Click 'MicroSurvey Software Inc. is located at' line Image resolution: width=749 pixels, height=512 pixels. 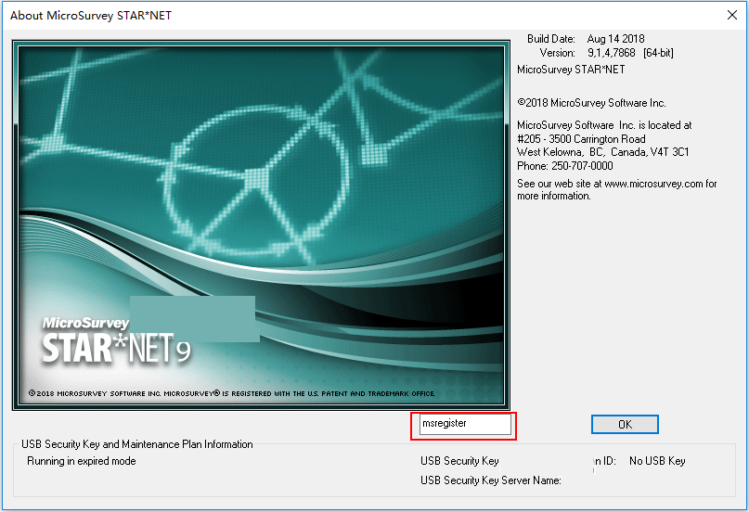pos(604,125)
